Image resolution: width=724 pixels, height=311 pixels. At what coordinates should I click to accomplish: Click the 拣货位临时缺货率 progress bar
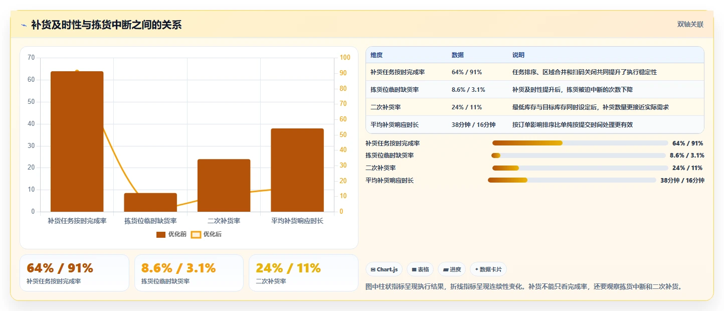pyautogui.click(x=578, y=155)
